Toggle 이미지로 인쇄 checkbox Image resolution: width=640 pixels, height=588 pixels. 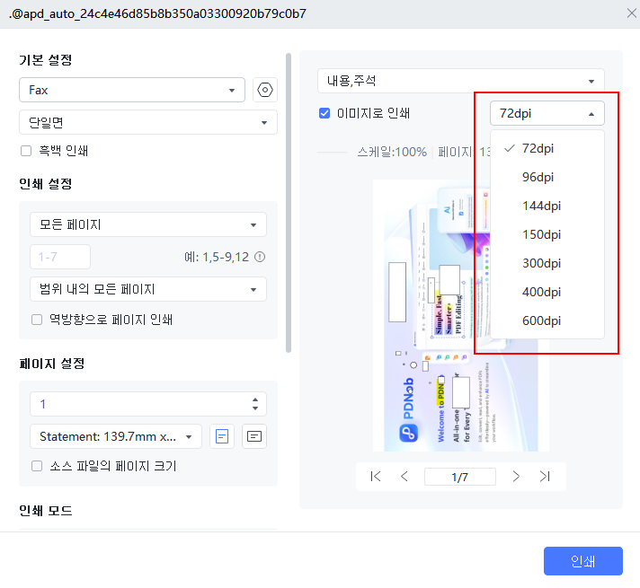pyautogui.click(x=324, y=113)
